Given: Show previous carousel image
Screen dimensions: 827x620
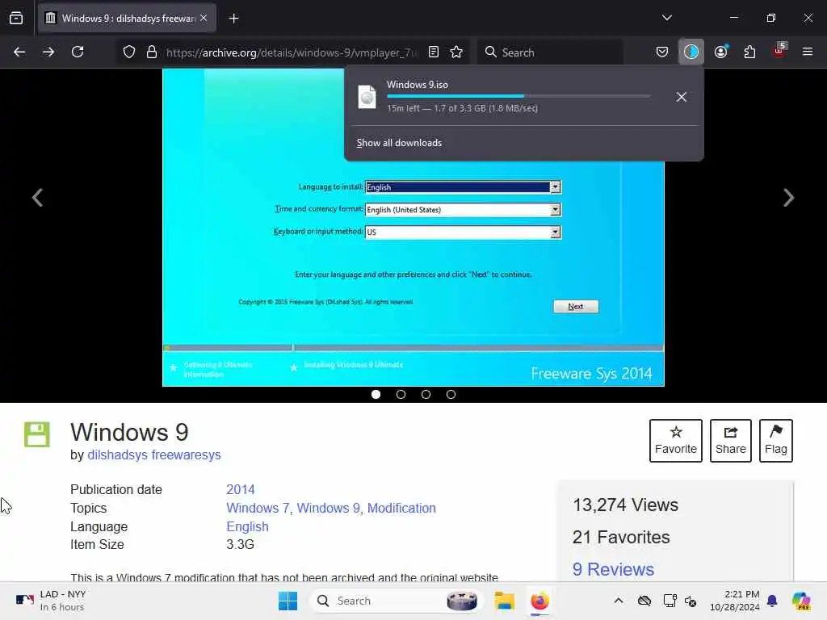Looking at the screenshot, I should [37, 198].
